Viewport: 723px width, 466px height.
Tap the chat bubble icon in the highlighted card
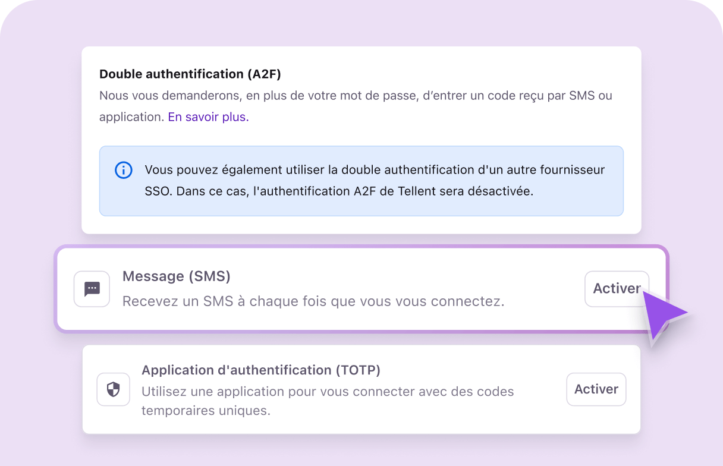pyautogui.click(x=92, y=289)
